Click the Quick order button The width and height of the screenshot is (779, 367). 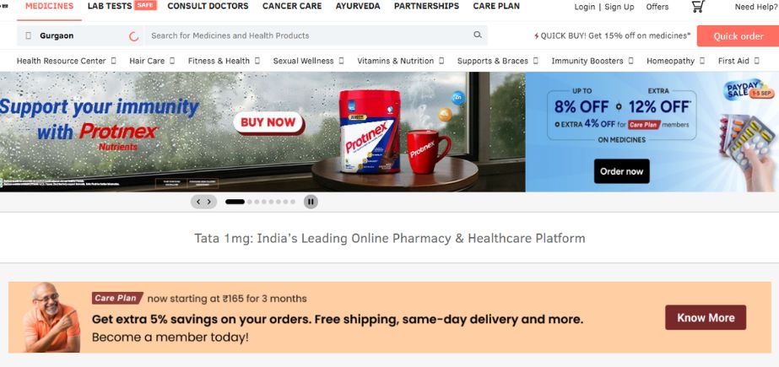[738, 36]
